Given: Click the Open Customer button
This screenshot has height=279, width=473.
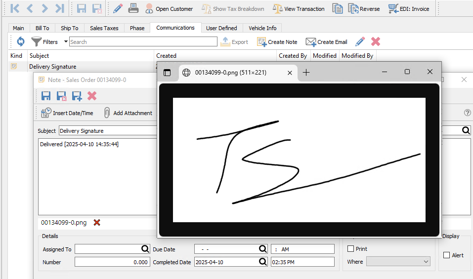Looking at the screenshot, I should (x=169, y=8).
